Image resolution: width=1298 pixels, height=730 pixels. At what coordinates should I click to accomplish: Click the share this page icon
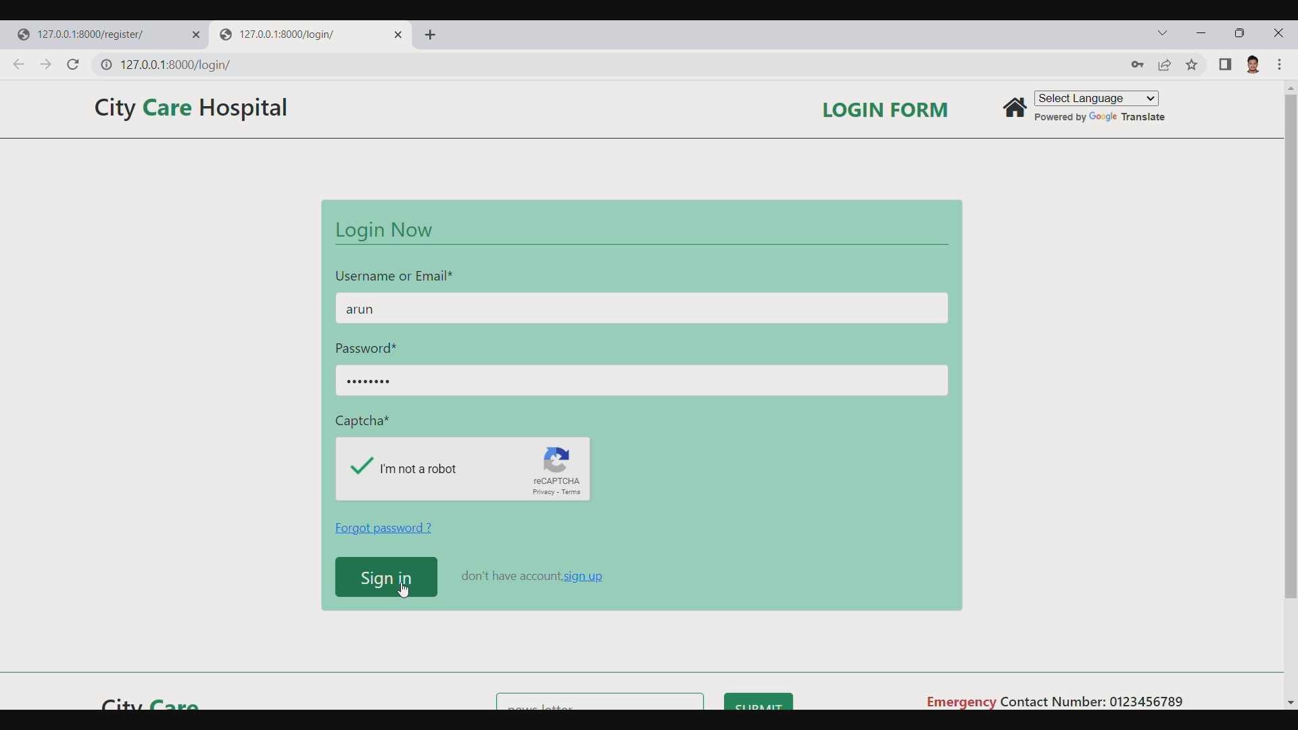[1165, 65]
